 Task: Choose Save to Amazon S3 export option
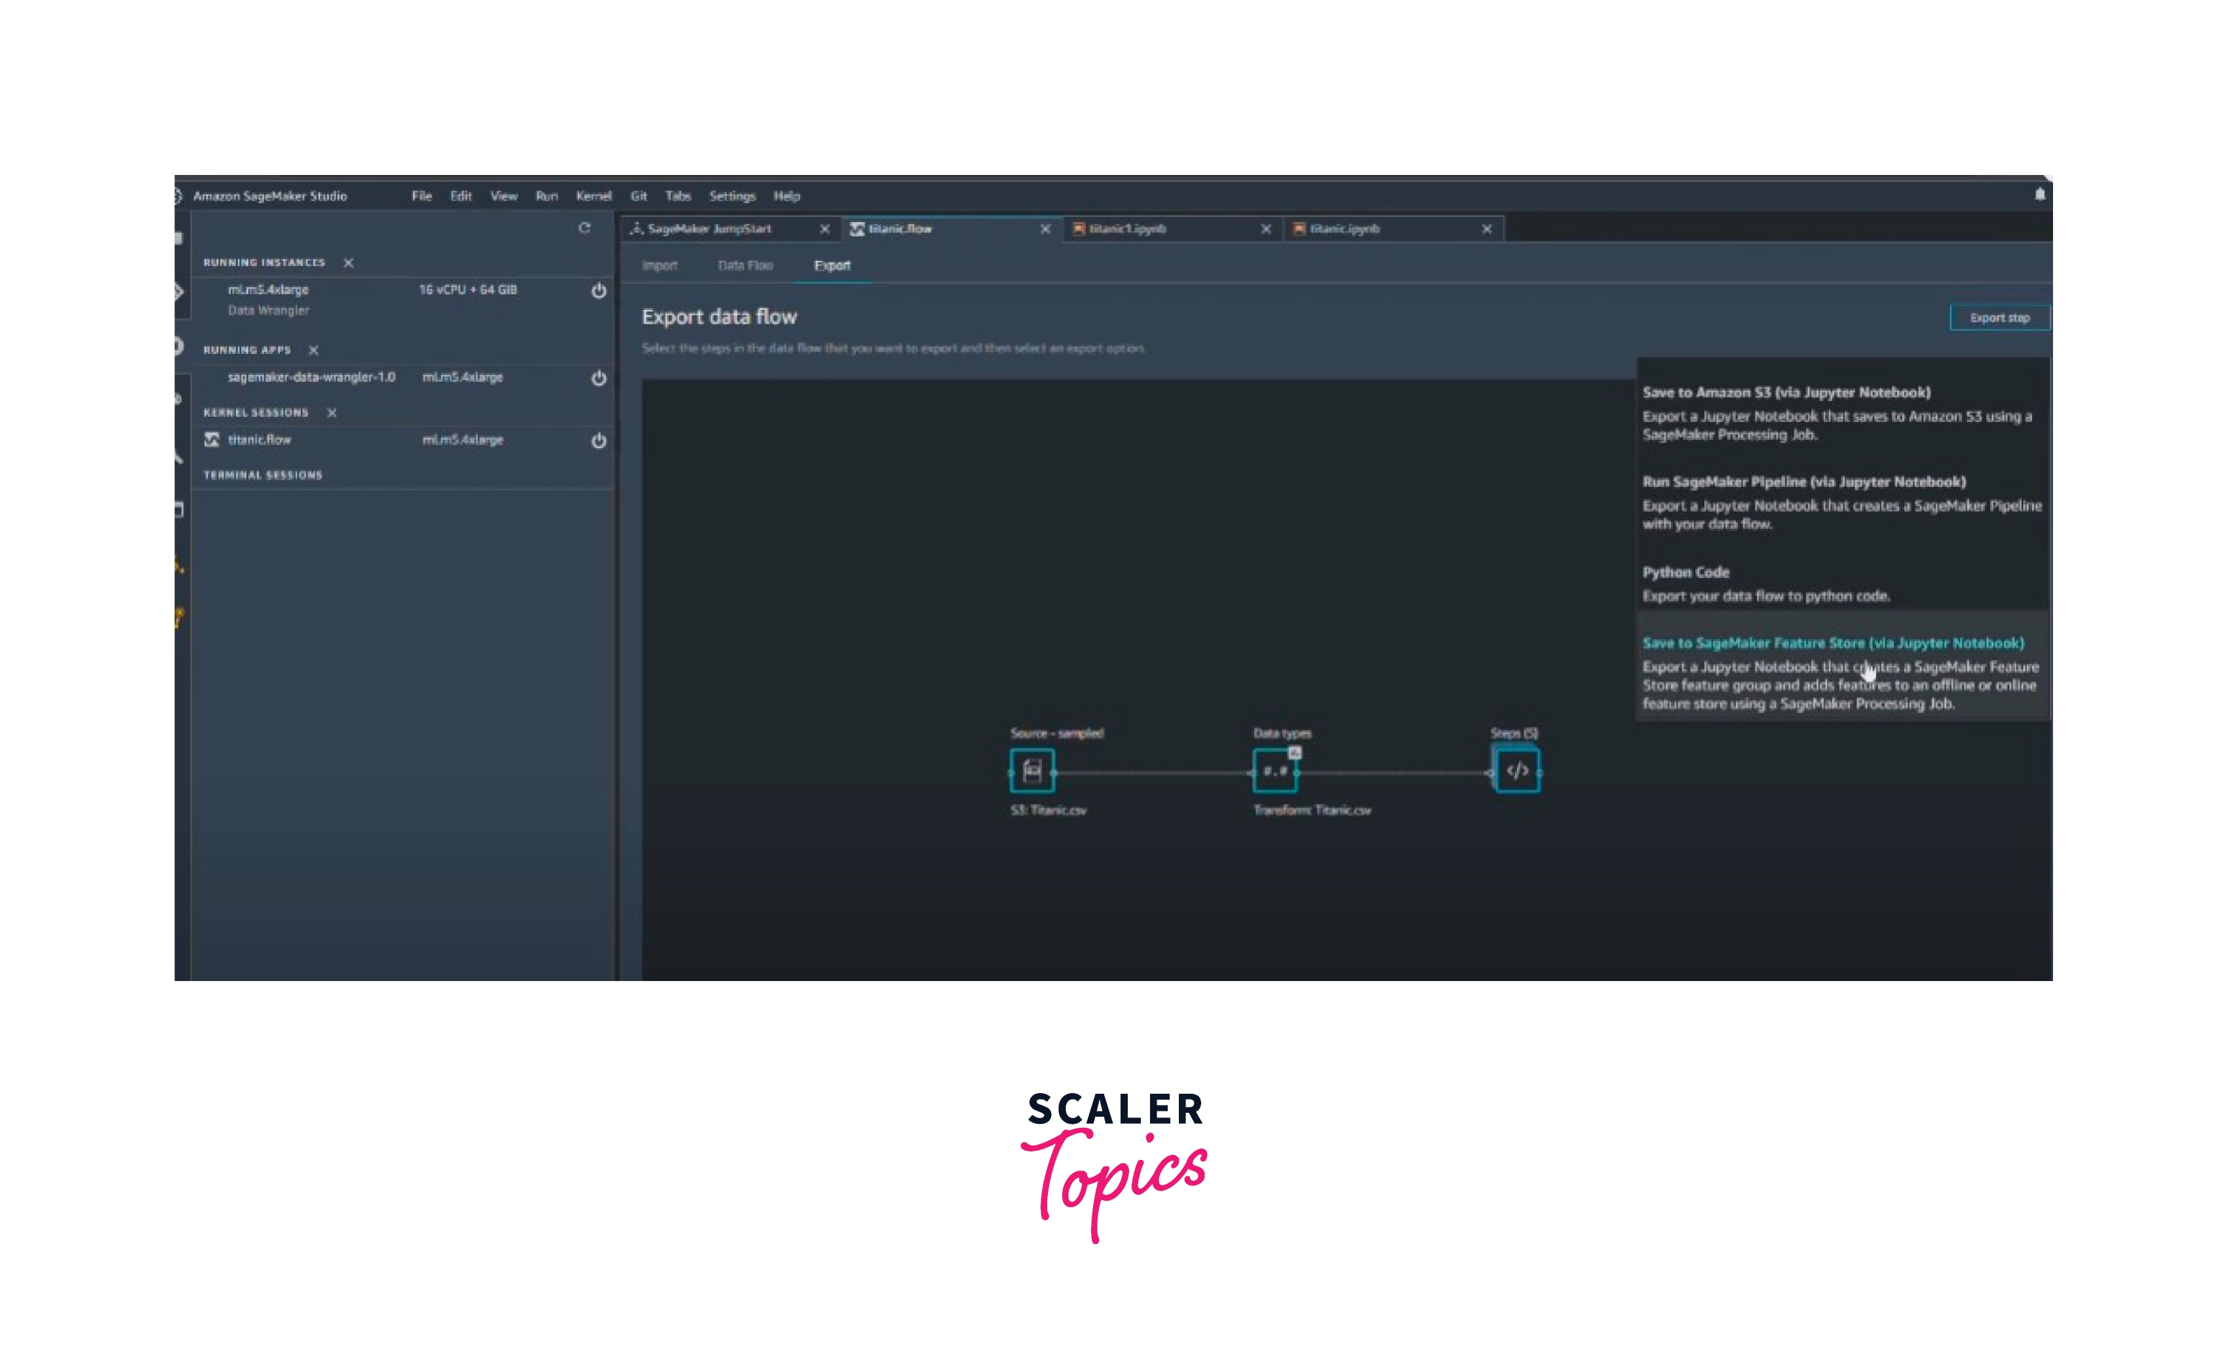coord(1785,392)
